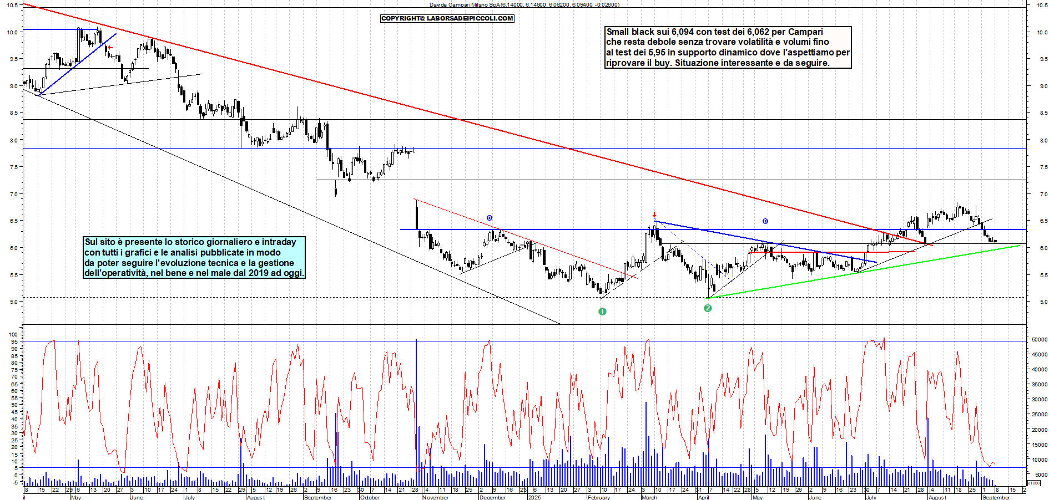
Task: Click the 100 oscillator scale label
Action: tap(14, 335)
